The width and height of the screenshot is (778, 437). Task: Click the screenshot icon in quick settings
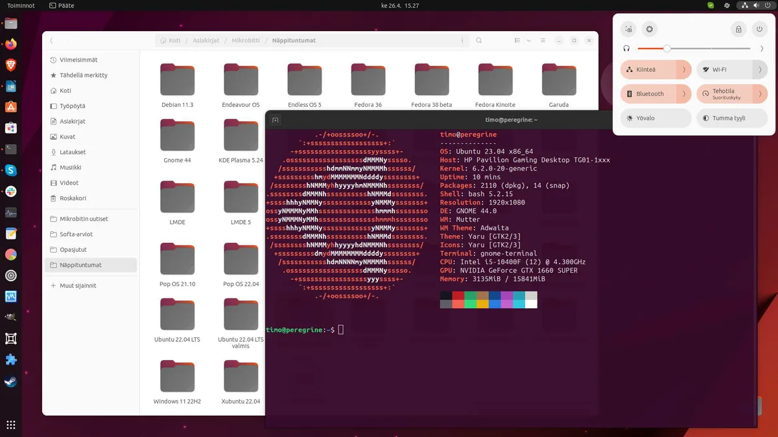coord(628,28)
